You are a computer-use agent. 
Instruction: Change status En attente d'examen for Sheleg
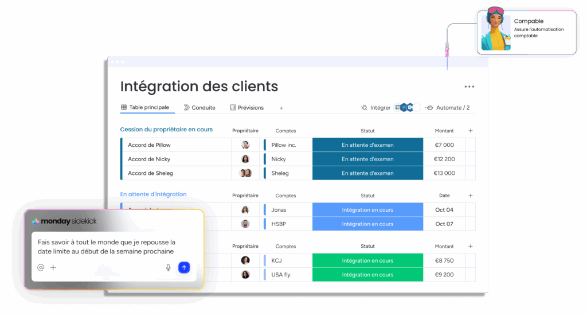tap(367, 173)
